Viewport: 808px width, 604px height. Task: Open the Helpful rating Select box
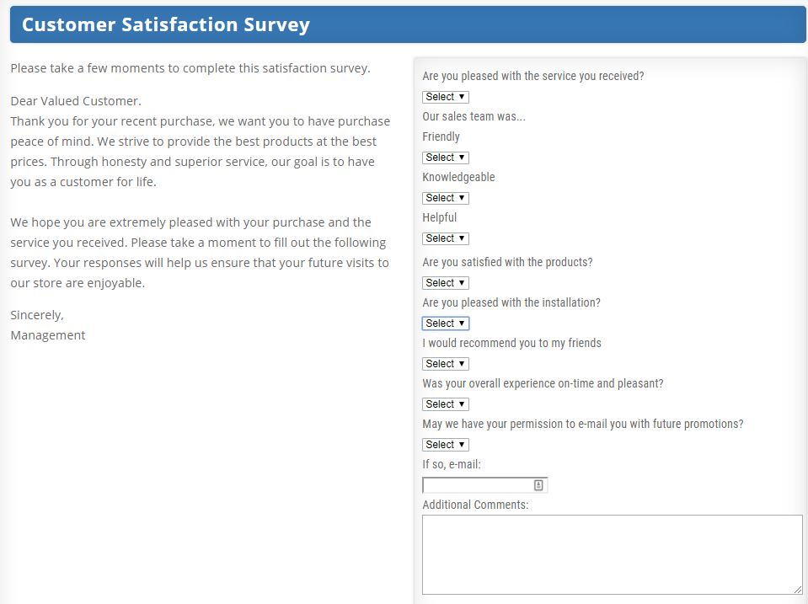click(x=445, y=238)
